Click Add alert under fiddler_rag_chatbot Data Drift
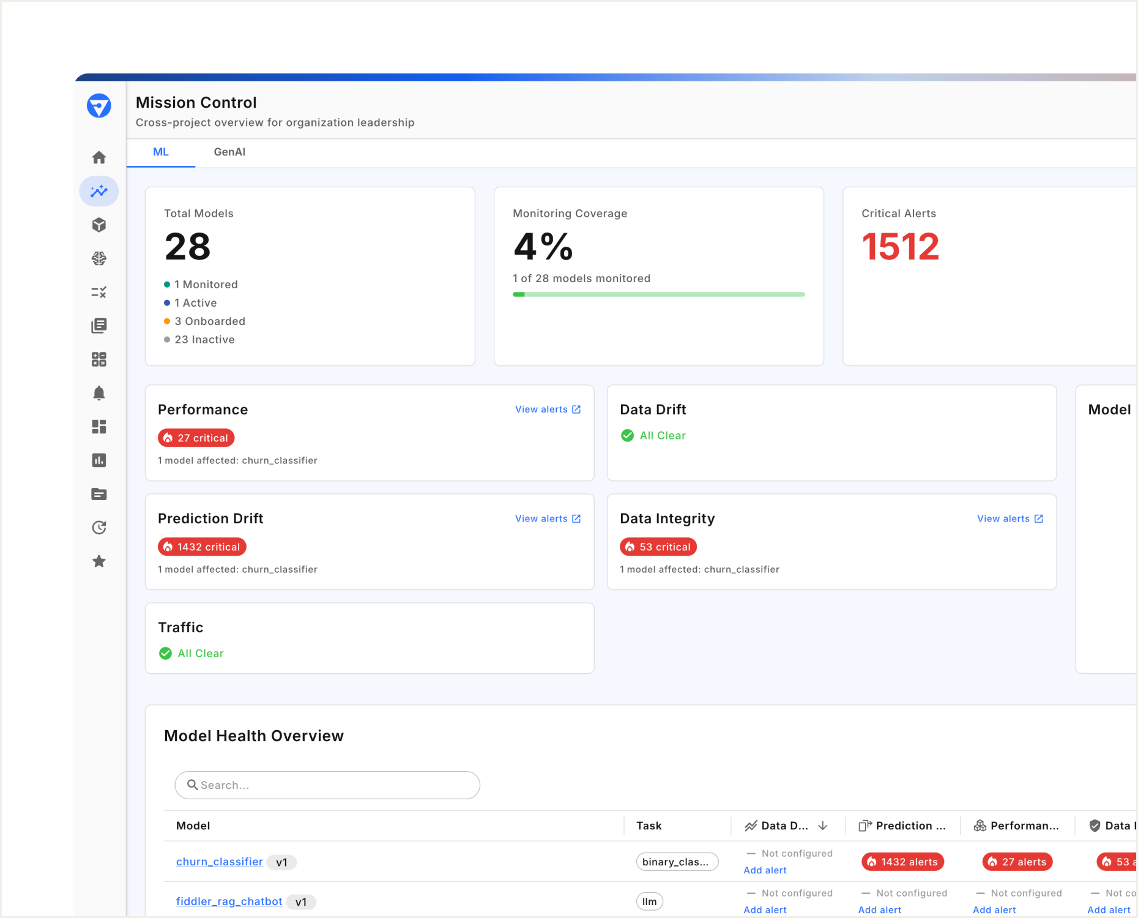Image resolution: width=1138 pixels, height=918 pixels. [765, 910]
